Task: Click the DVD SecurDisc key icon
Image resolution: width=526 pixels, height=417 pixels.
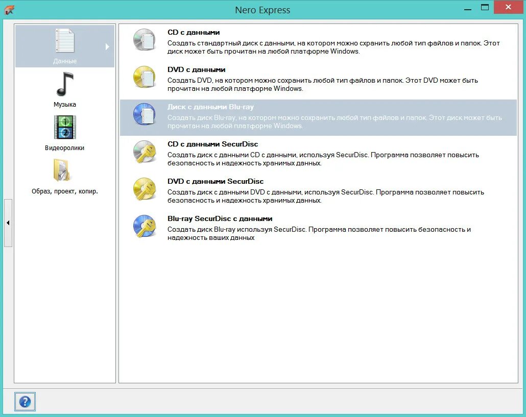Action: (144, 188)
